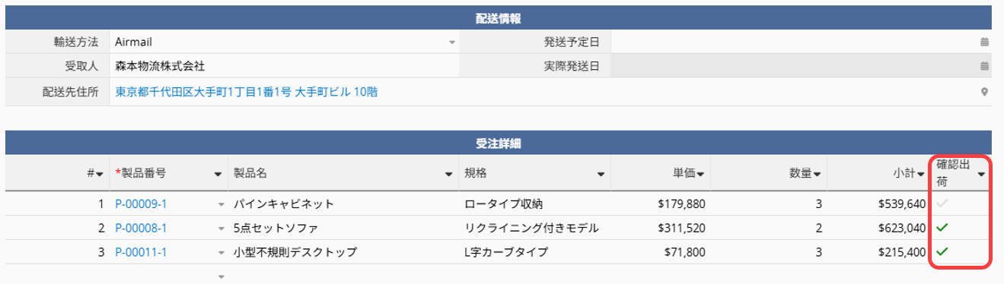Open calendar icon for 発送予定日
Screen dimensions: 1004x284
984,43
